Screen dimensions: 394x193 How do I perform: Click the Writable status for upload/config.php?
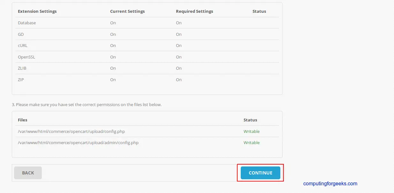pos(251,131)
